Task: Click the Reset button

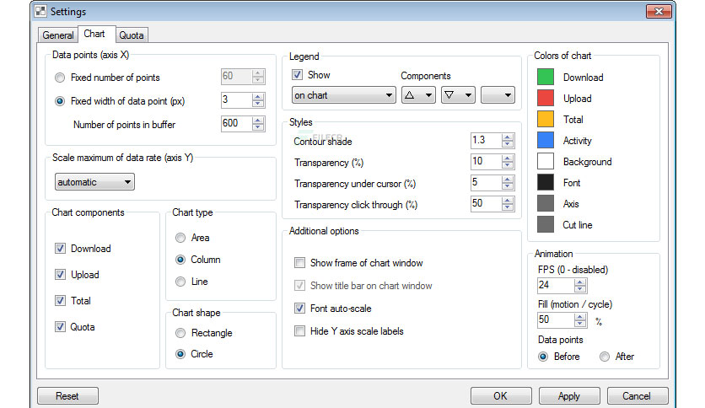Action: pos(67,396)
